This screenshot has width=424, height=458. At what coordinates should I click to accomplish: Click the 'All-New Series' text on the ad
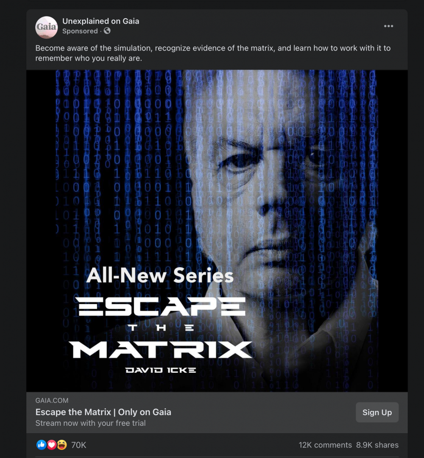pyautogui.click(x=160, y=276)
